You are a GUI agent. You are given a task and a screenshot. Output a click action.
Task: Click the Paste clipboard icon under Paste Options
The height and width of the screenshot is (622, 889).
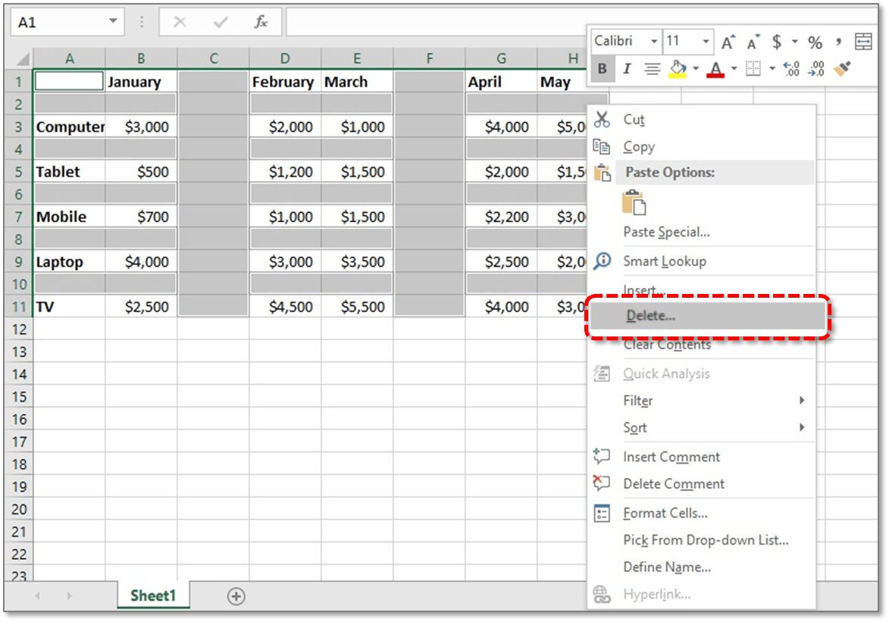pyautogui.click(x=634, y=202)
